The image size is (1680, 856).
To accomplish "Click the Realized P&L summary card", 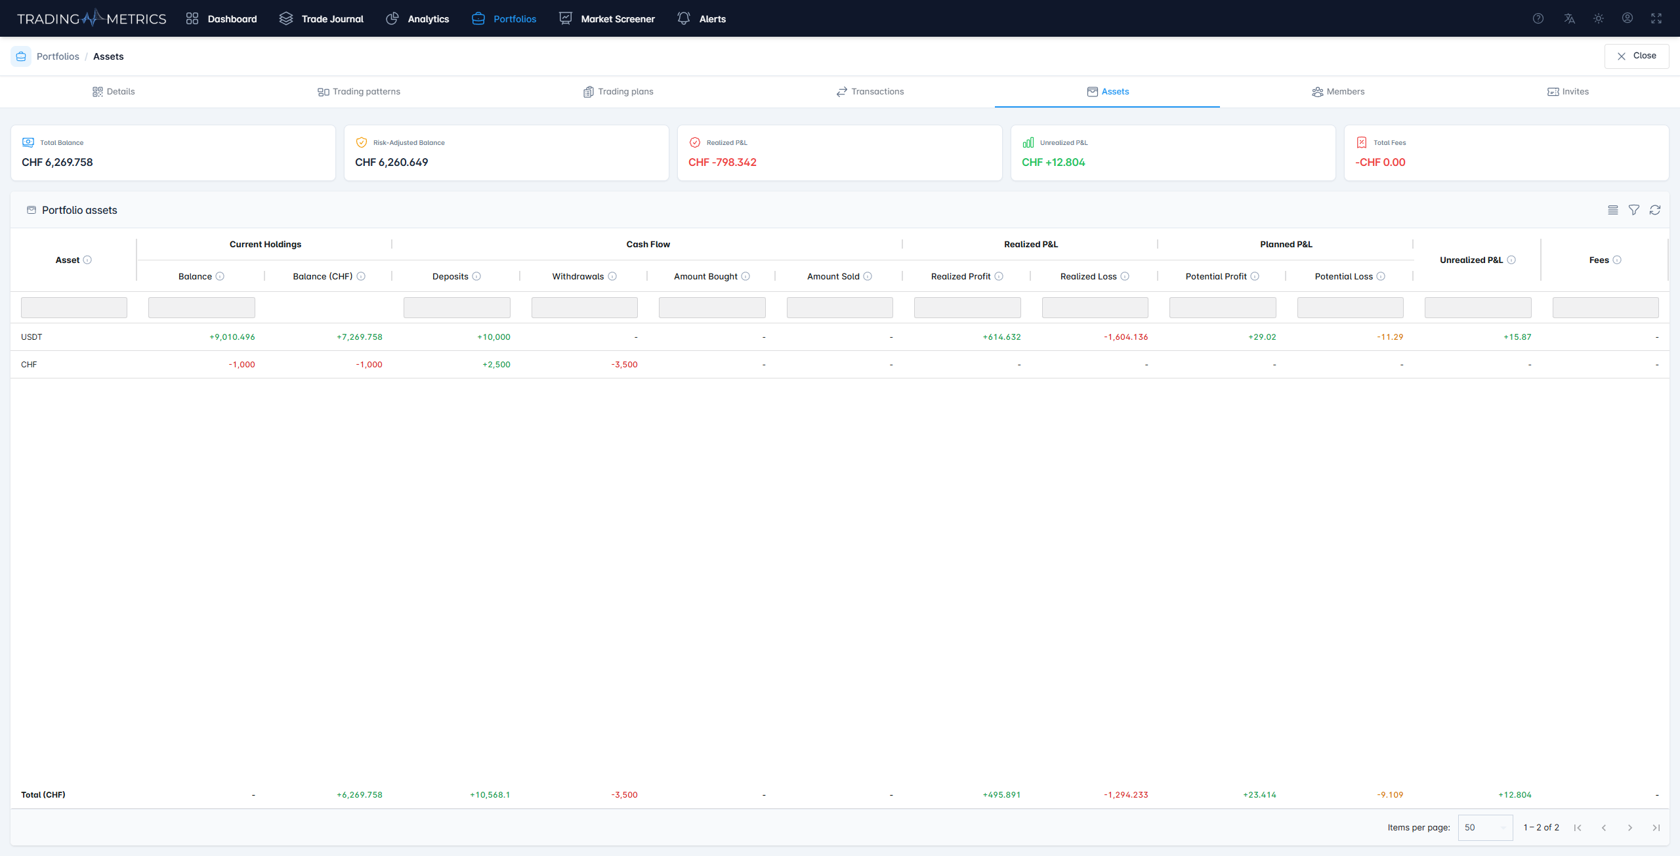I will 840,153.
